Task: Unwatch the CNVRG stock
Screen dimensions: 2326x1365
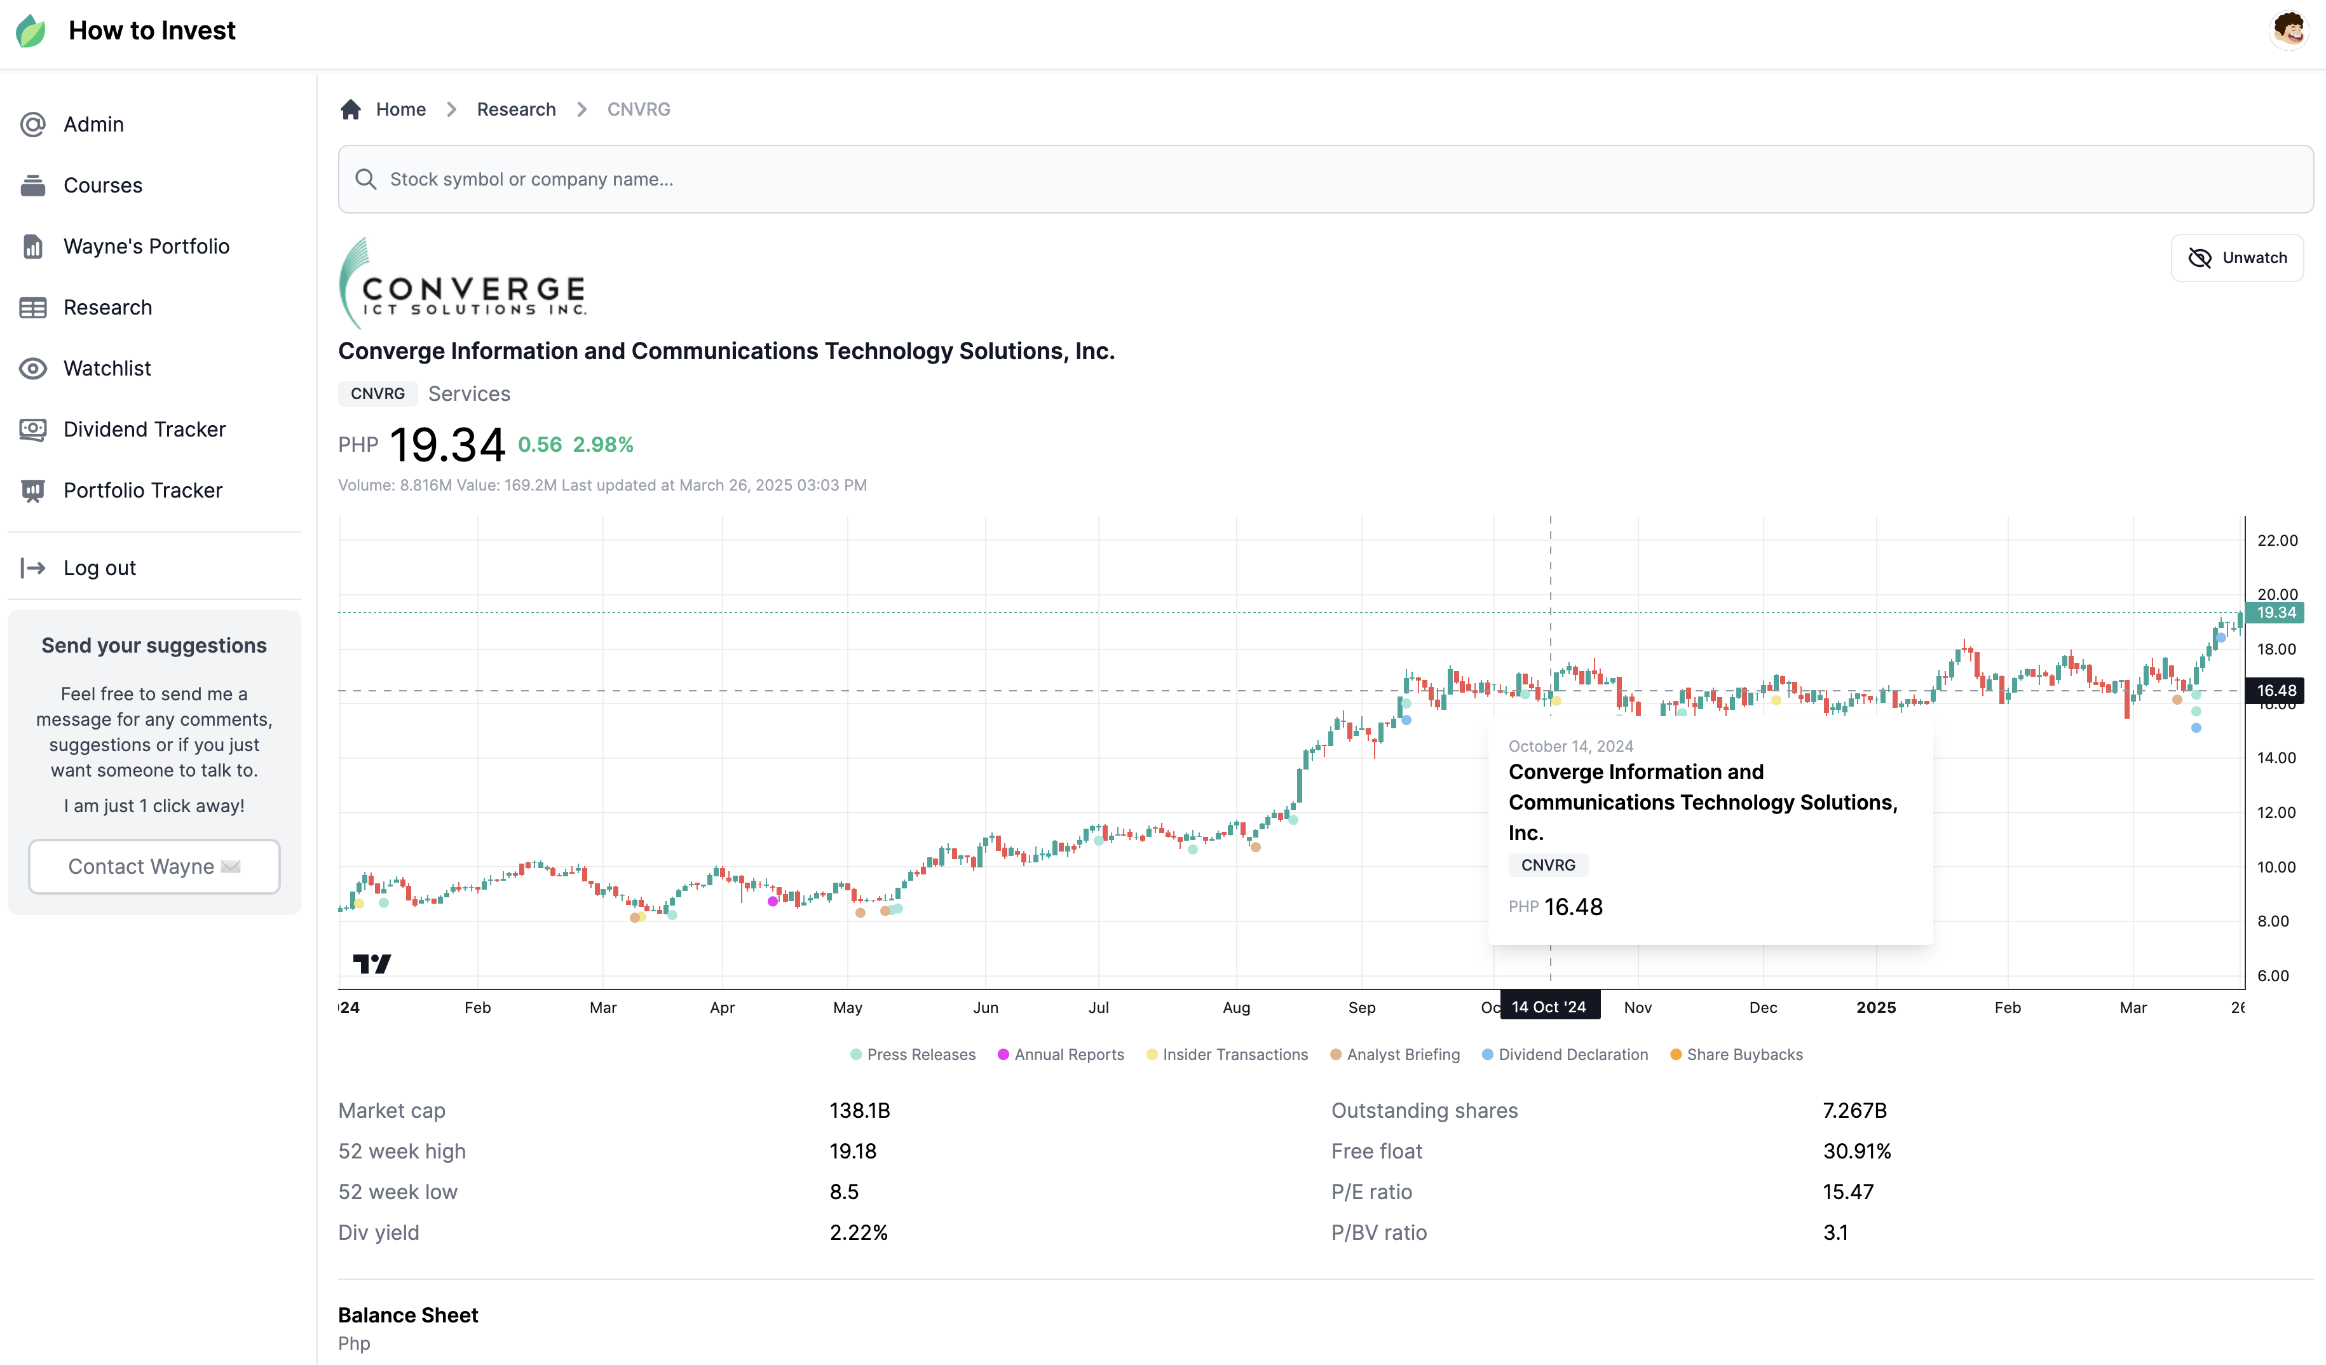Action: coord(2238,257)
